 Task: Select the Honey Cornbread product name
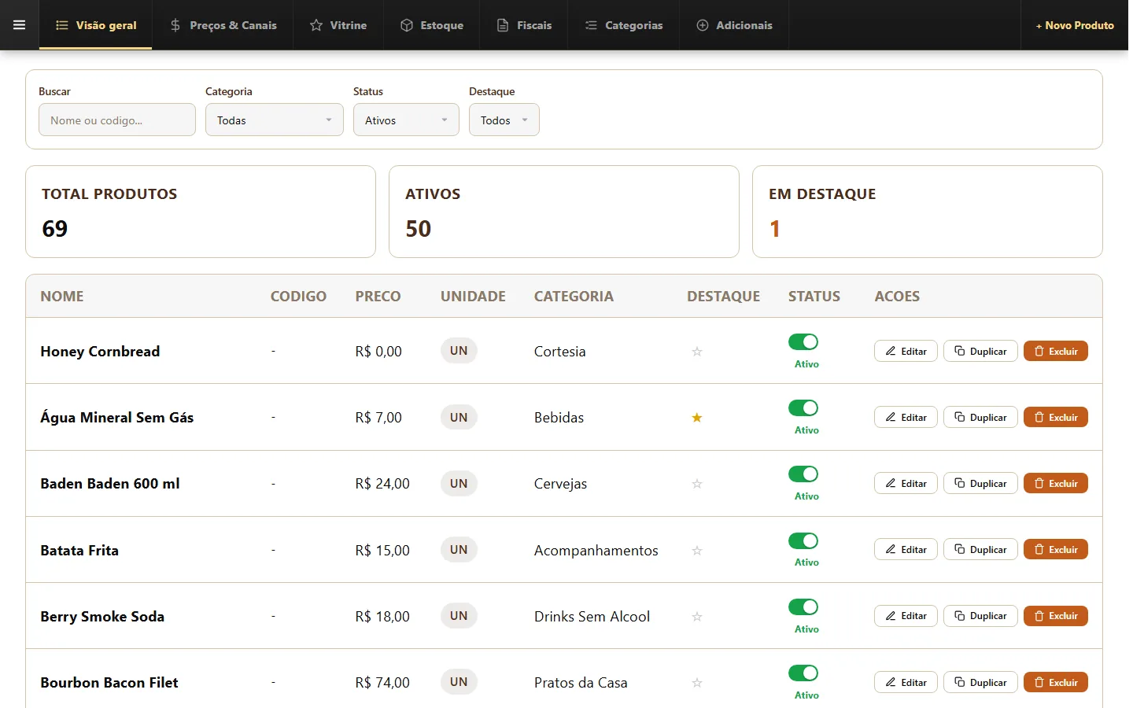[100, 352]
